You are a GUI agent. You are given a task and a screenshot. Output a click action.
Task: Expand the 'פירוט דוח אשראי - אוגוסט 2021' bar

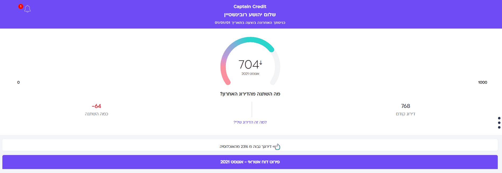pos(250,162)
